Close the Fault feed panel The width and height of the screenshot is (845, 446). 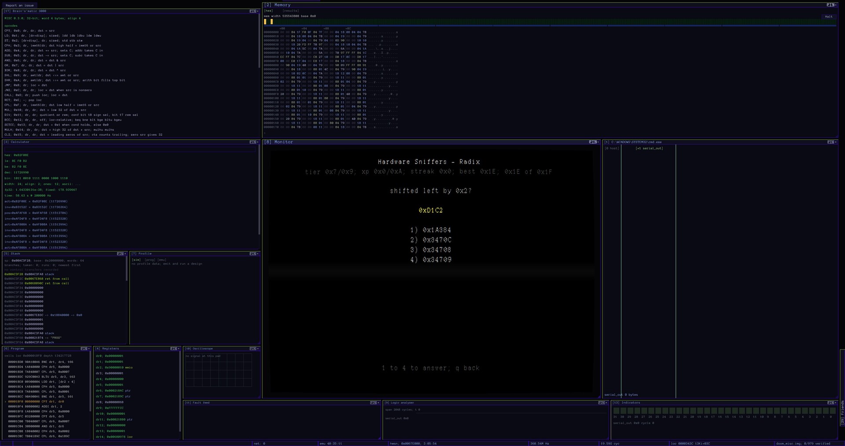coord(378,402)
